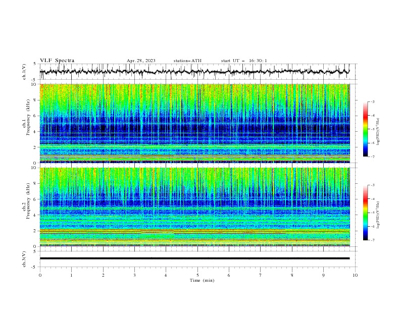The height and width of the screenshot is (309, 400).
Task: Click the '-5' tick on ch.3(V) axis
Action: [x=33, y=267]
